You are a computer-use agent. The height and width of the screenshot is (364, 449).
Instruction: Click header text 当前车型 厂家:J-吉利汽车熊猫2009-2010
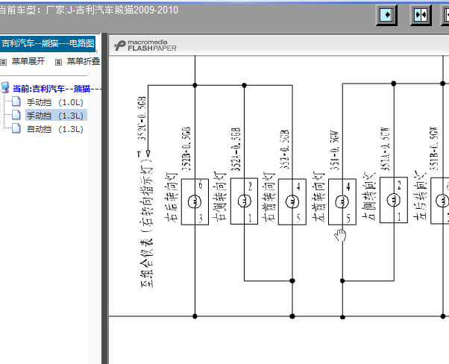[88, 10]
